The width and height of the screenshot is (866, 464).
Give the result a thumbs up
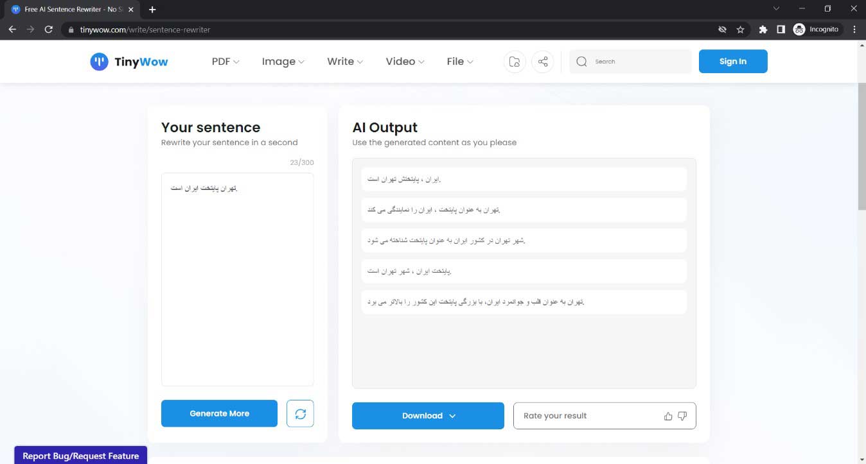668,416
